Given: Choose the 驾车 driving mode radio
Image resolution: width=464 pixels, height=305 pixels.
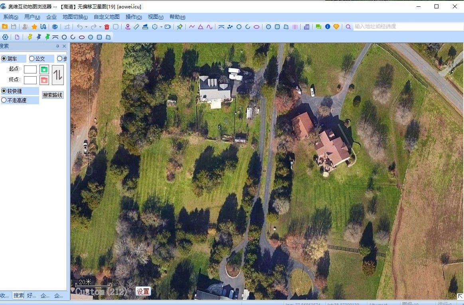Looking at the screenshot, I should 4,59.
